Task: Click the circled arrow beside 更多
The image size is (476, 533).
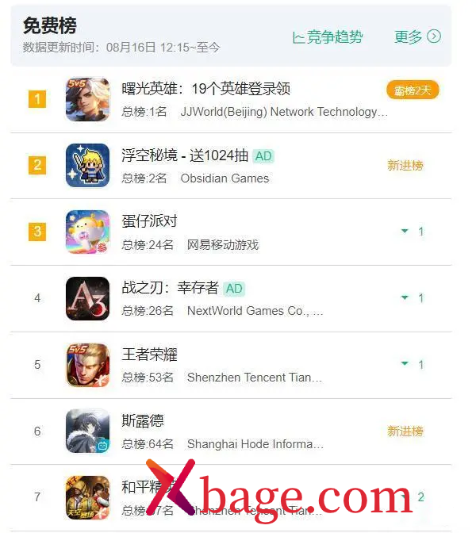Action: pos(434,36)
